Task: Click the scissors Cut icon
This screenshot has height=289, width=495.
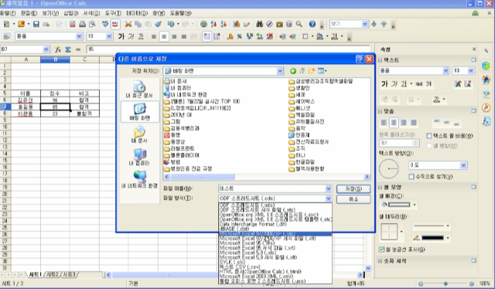Action: point(128,24)
